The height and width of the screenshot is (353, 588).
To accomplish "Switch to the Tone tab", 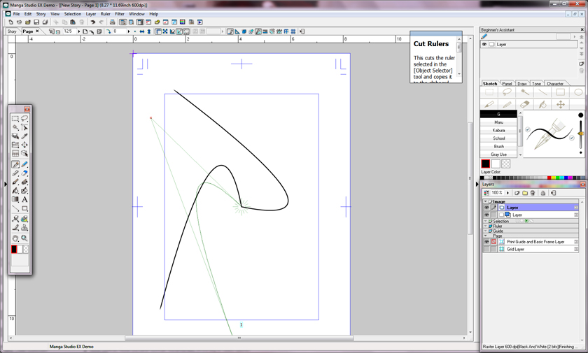I will tap(537, 84).
